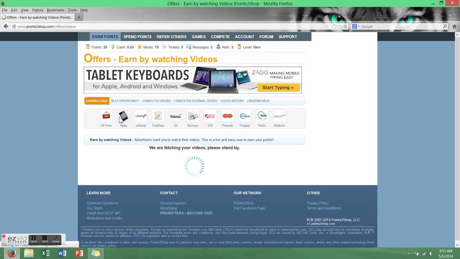
Task: Click the Start Typing banner button
Action: click(278, 87)
